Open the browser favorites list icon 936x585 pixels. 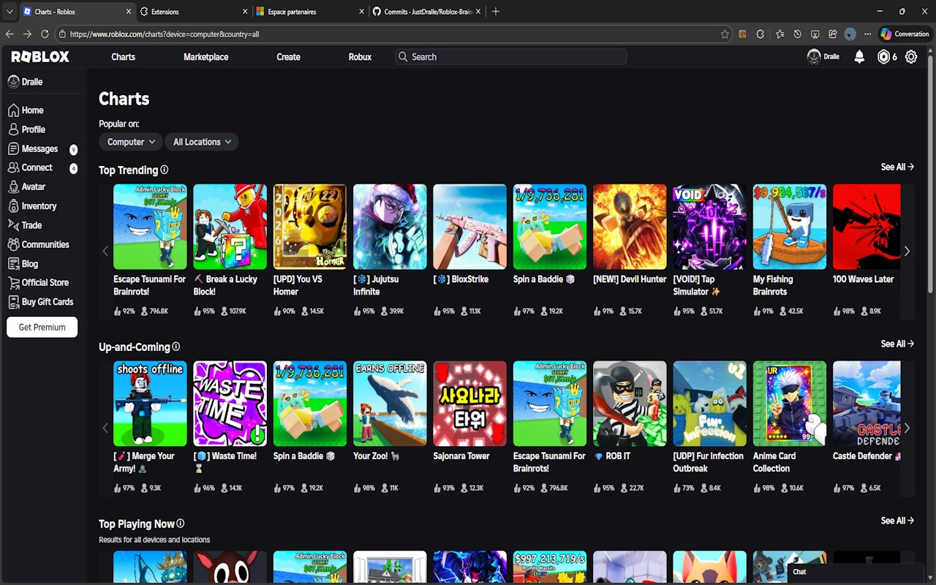coord(780,34)
